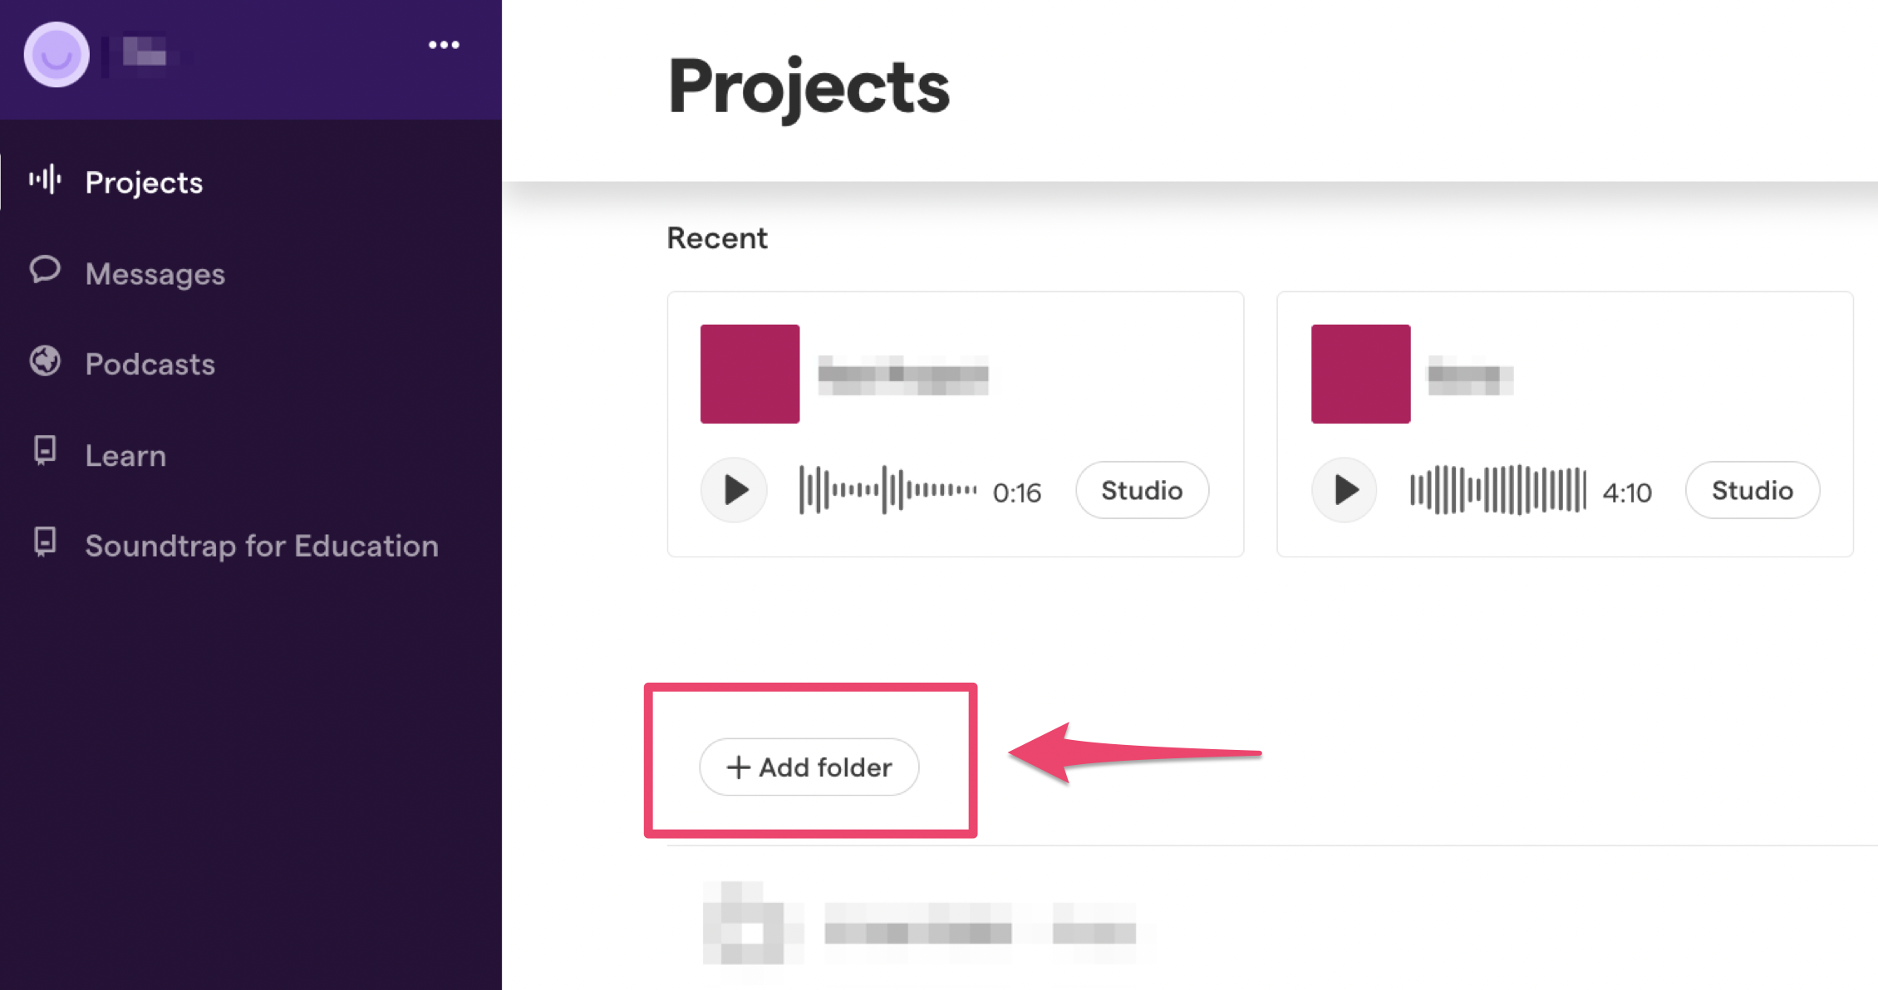The width and height of the screenshot is (1878, 990).
Task: Open Studio for the 4:10 project
Action: point(1752,491)
